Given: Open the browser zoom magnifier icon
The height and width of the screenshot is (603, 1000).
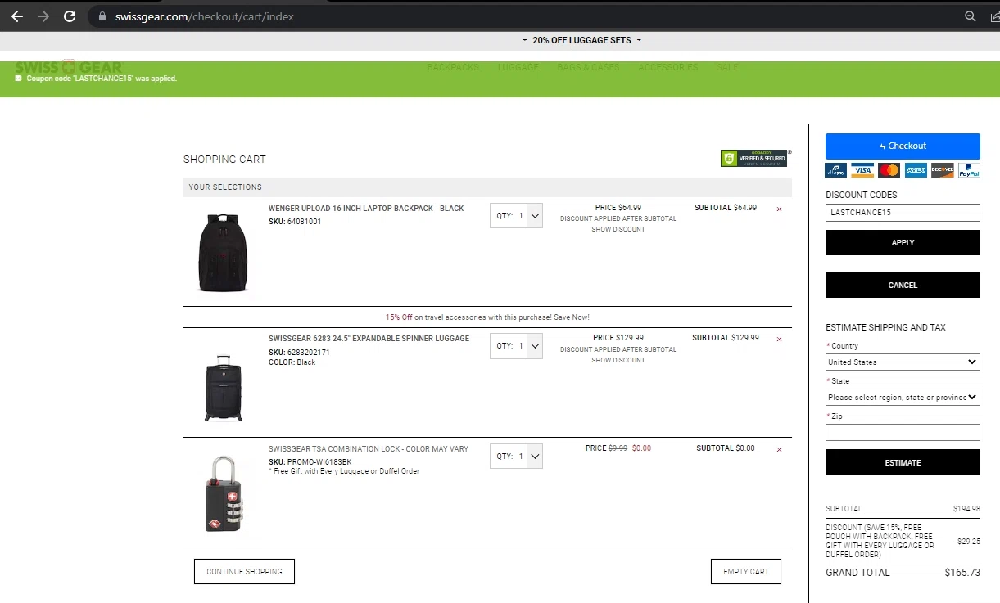Looking at the screenshot, I should coord(971,16).
